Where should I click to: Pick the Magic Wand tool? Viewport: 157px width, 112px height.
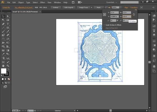click(x=3, y=20)
